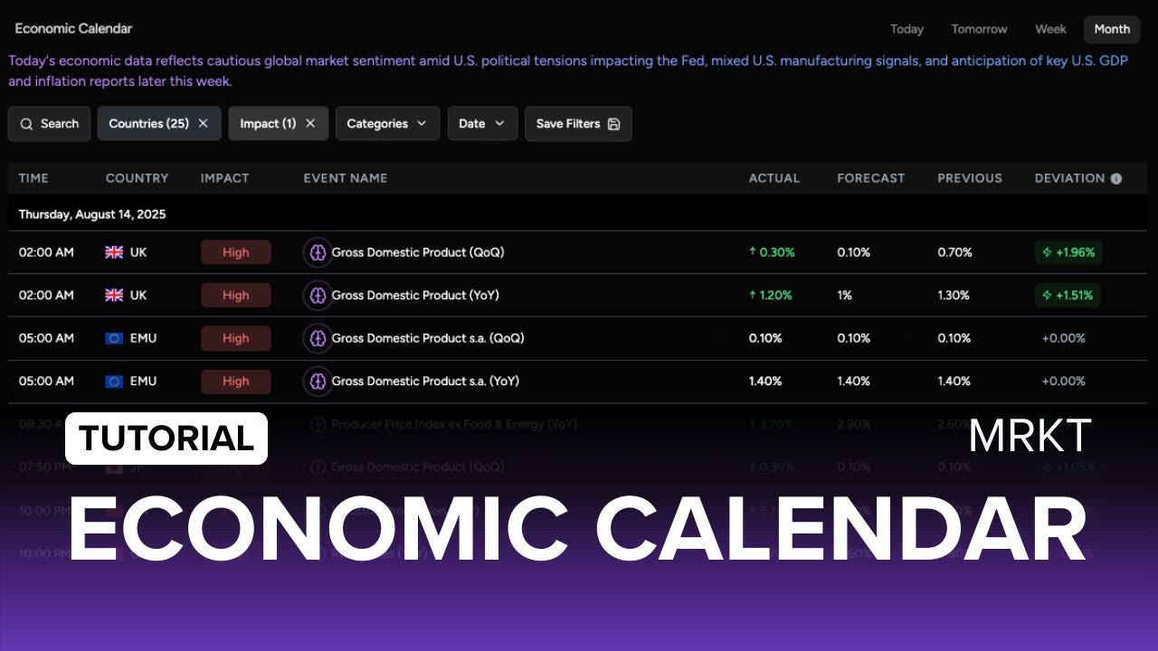
Task: Click AI brain icon for EMU GDP s.a. (QoQ)
Action: [x=318, y=338]
